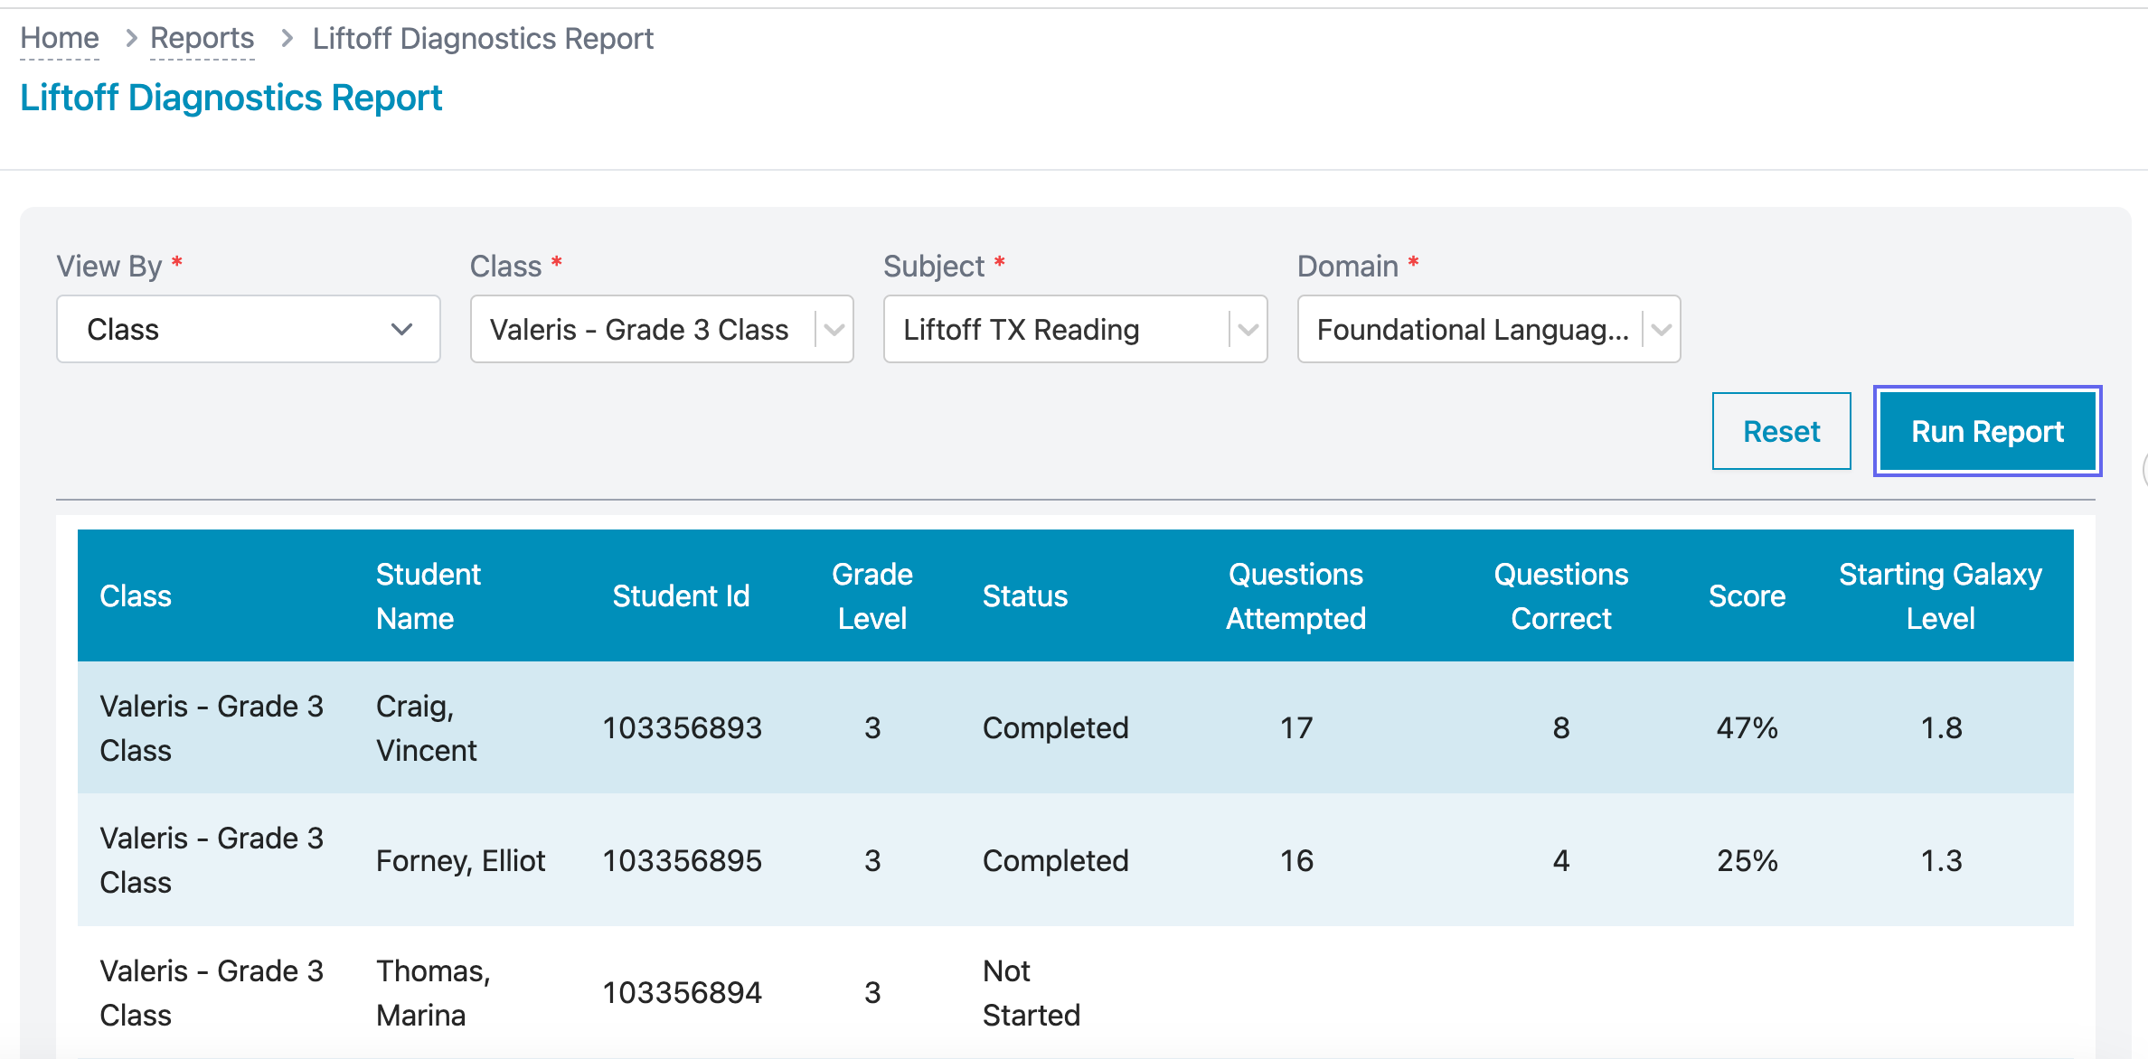Open the Domain dropdown showing Foundational Language
The image size is (2148, 1059).
point(1489,329)
